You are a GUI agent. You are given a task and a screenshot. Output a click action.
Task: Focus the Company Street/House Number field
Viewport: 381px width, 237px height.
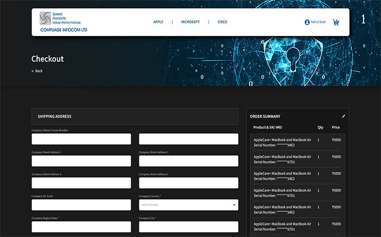(81, 139)
